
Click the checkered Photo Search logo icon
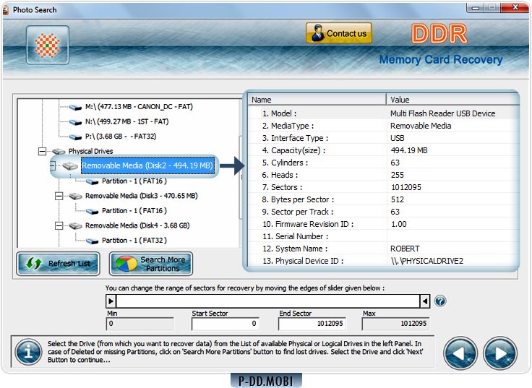click(48, 45)
